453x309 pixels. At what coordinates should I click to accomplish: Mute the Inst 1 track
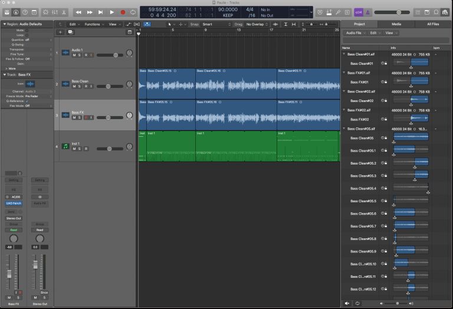tap(74, 149)
